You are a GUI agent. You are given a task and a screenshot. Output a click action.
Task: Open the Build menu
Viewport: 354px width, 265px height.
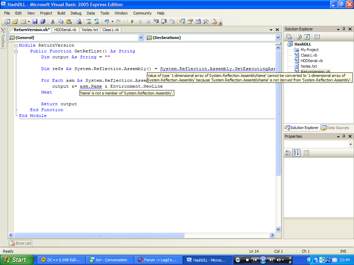click(61, 13)
